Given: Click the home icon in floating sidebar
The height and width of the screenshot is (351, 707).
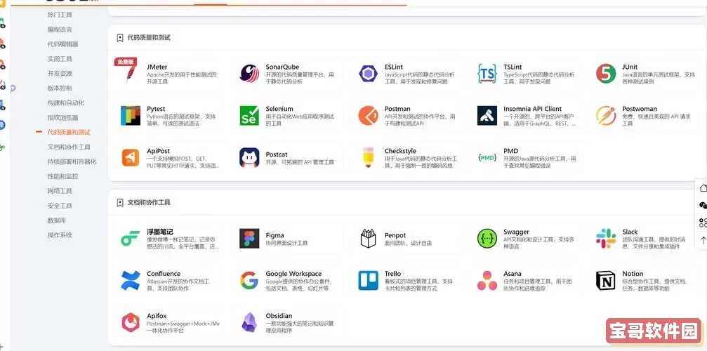Looking at the screenshot, I should tap(703, 188).
